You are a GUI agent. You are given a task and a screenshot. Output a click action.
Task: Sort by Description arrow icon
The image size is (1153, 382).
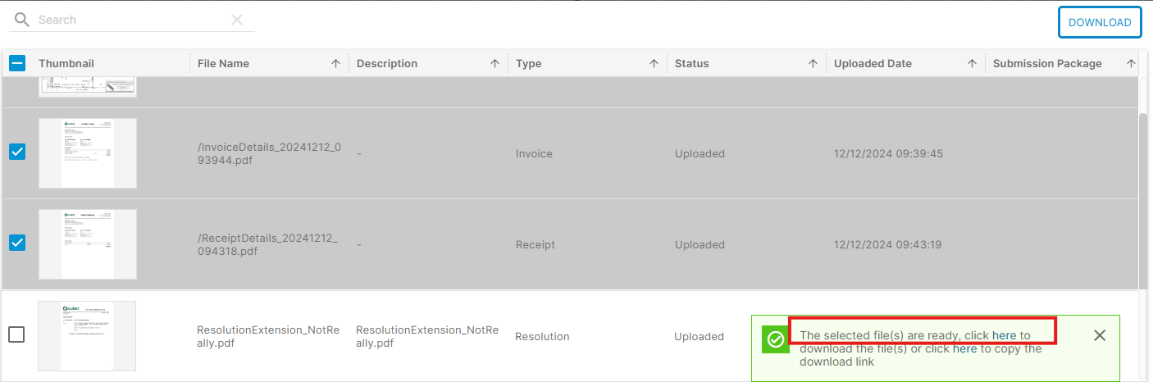(x=494, y=64)
